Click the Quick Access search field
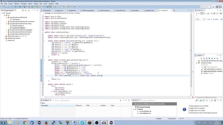The width and height of the screenshot is (223, 125). [205, 7]
